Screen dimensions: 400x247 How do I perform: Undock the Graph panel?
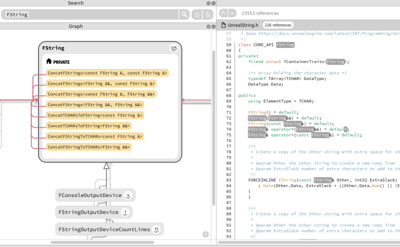(x=208, y=26)
